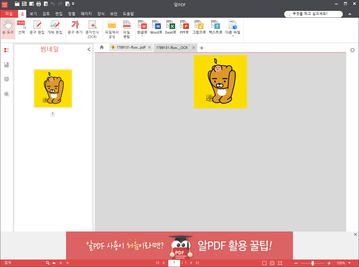The image size is (359, 267).
Task: Close the 알PDF 활용 꿀팁 banner ad
Action: [x=355, y=235]
